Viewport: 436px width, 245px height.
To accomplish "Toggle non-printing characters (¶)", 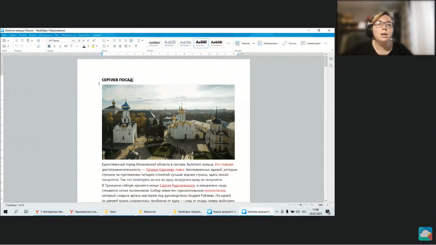I will tap(136, 46).
